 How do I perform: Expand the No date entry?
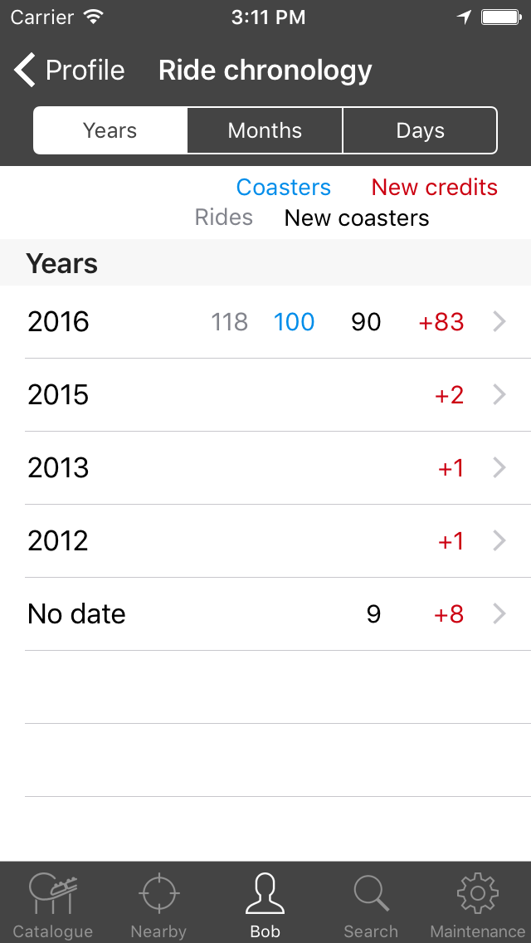499,614
